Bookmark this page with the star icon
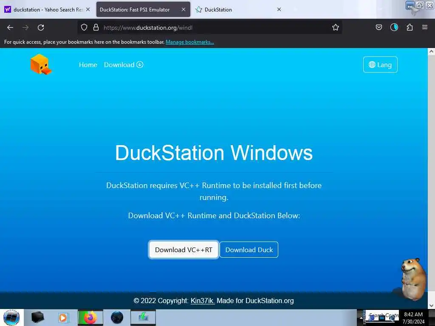Viewport: 435px width, 326px height. click(336, 28)
